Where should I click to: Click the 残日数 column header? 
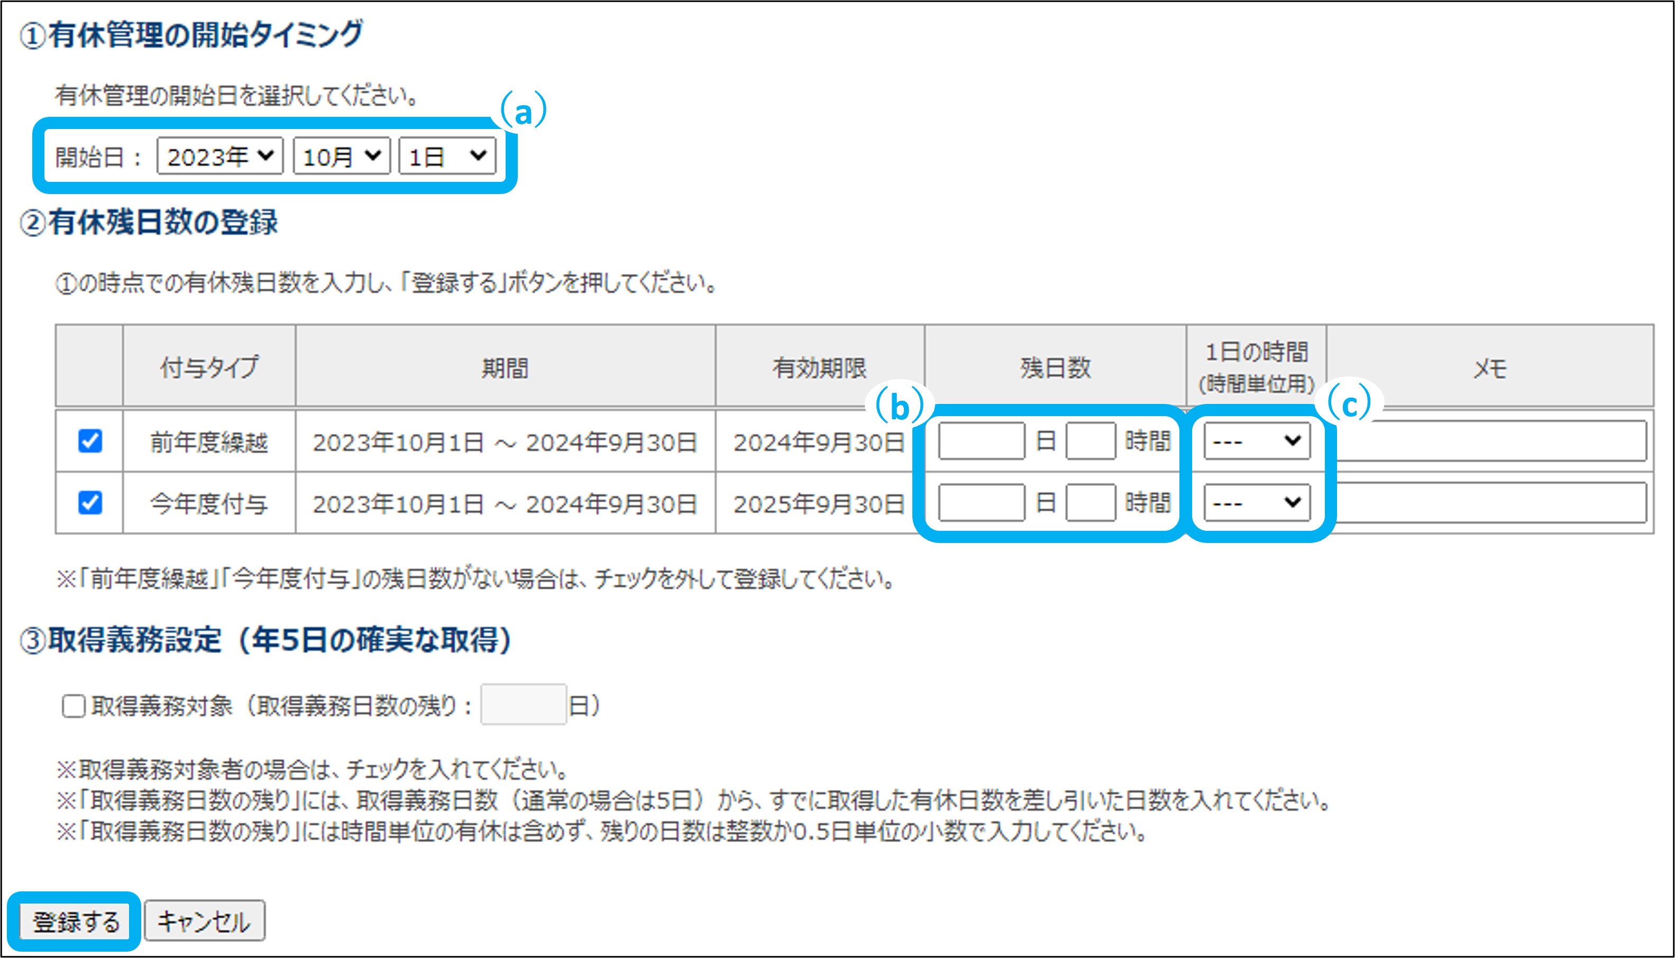[x=1055, y=367]
